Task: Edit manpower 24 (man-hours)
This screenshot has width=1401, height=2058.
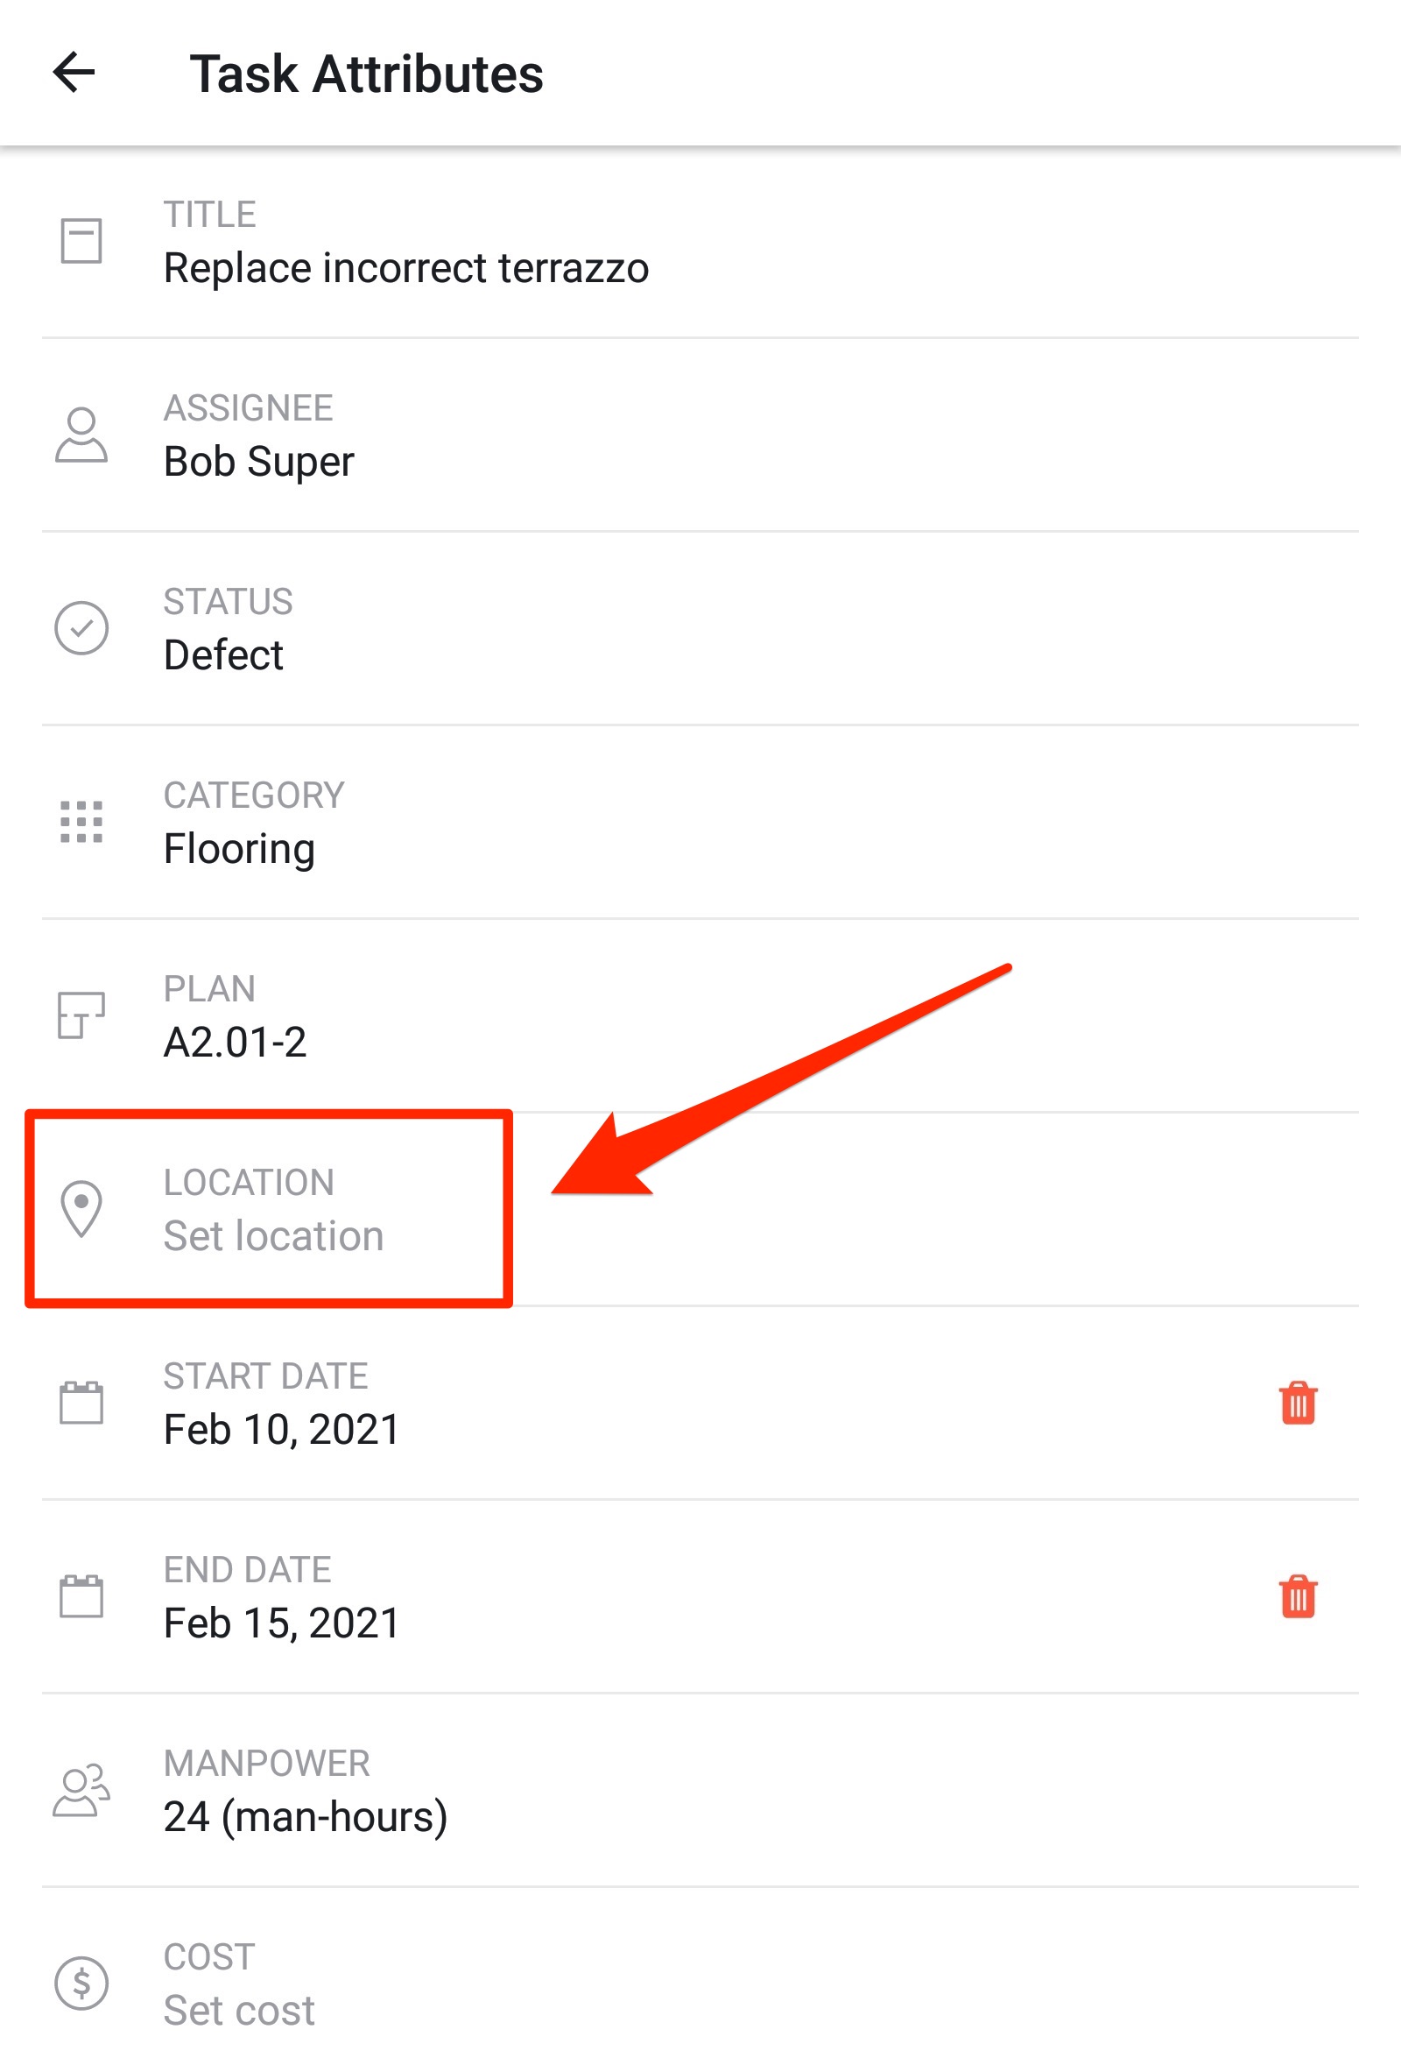Action: pyautogui.click(x=700, y=1790)
